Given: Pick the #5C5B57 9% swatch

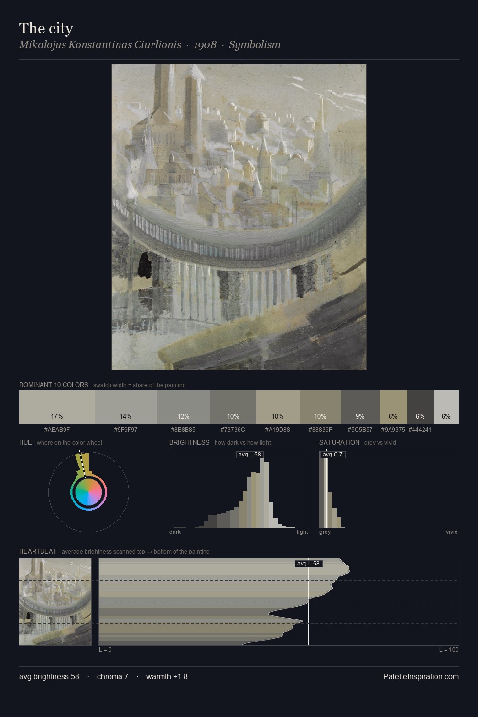Looking at the screenshot, I should pyautogui.click(x=360, y=407).
